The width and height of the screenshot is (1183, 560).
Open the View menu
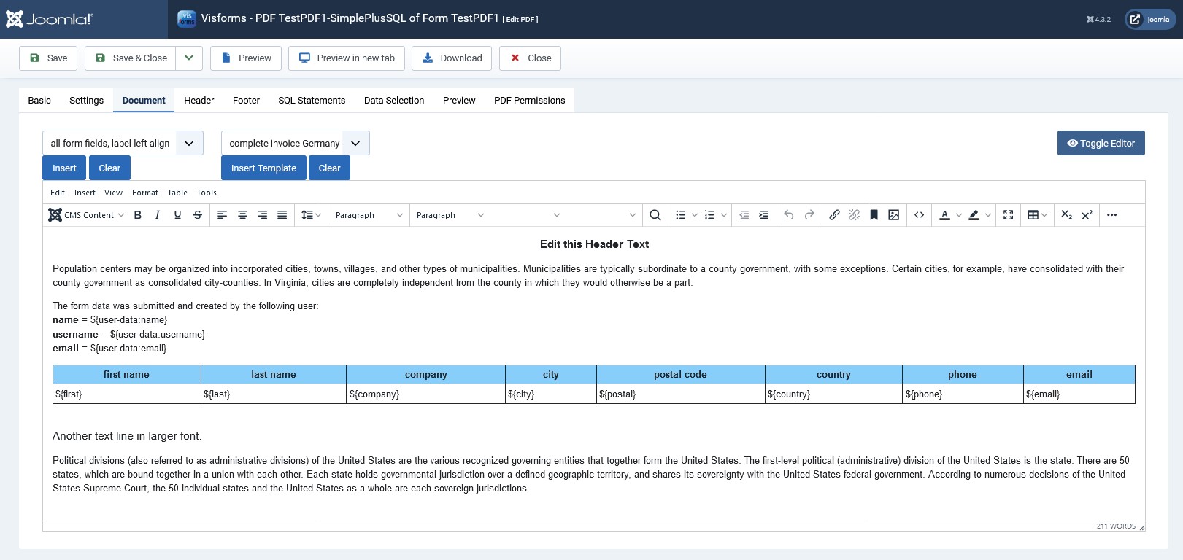tap(113, 192)
